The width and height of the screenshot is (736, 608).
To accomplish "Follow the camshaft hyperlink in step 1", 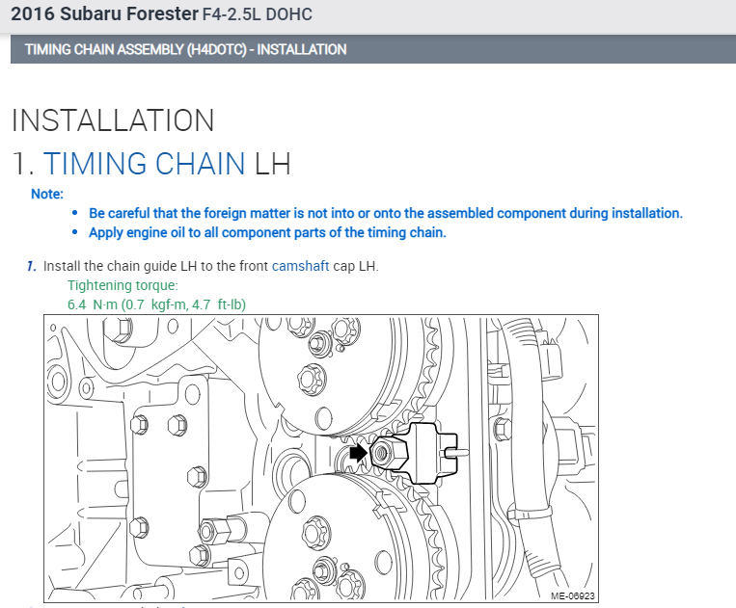I will click(x=300, y=266).
